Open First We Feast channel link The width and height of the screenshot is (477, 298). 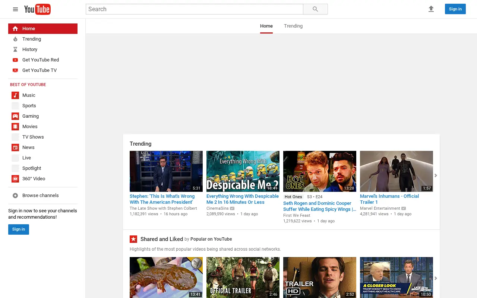(297, 216)
